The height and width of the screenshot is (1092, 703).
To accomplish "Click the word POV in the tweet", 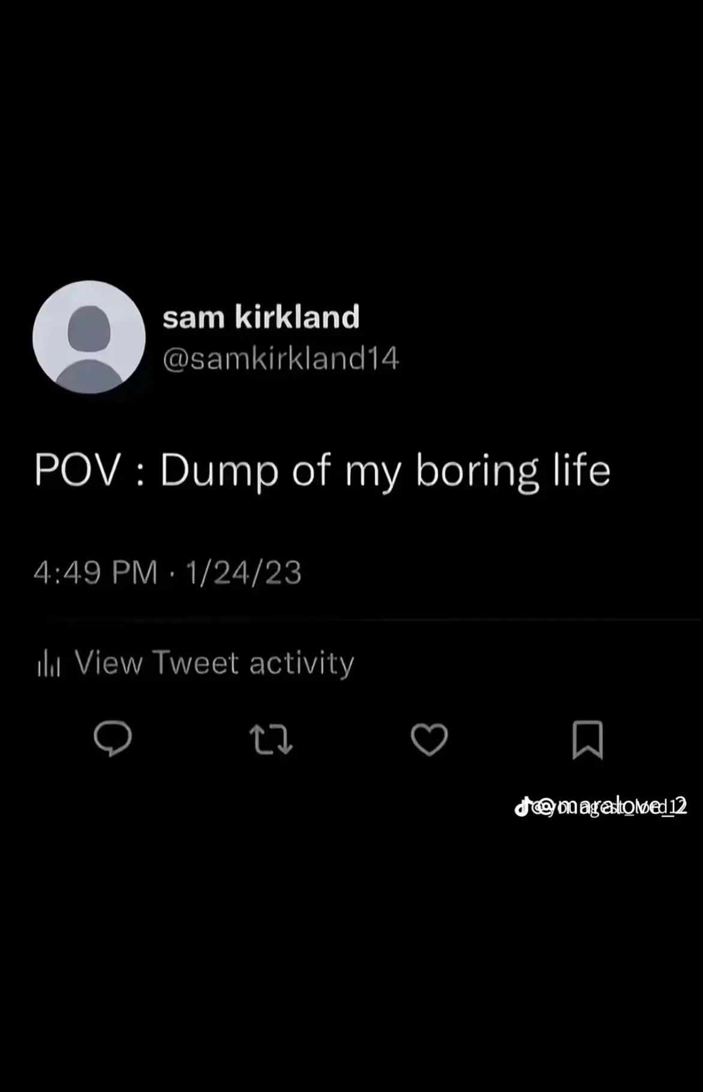I will pyautogui.click(x=78, y=469).
